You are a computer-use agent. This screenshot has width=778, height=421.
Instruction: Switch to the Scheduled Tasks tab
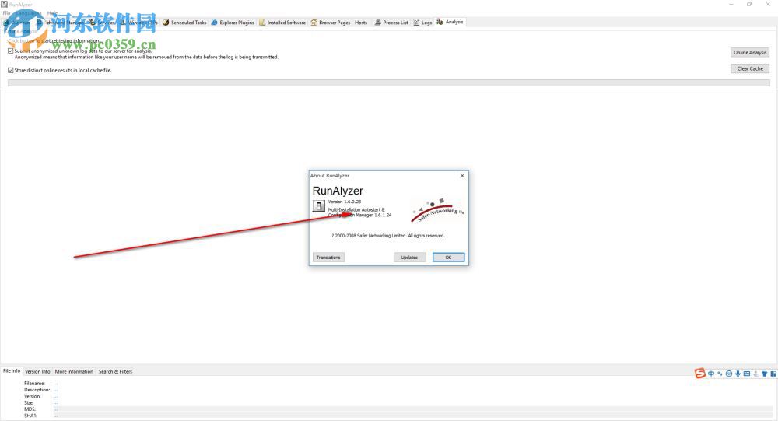pos(184,23)
